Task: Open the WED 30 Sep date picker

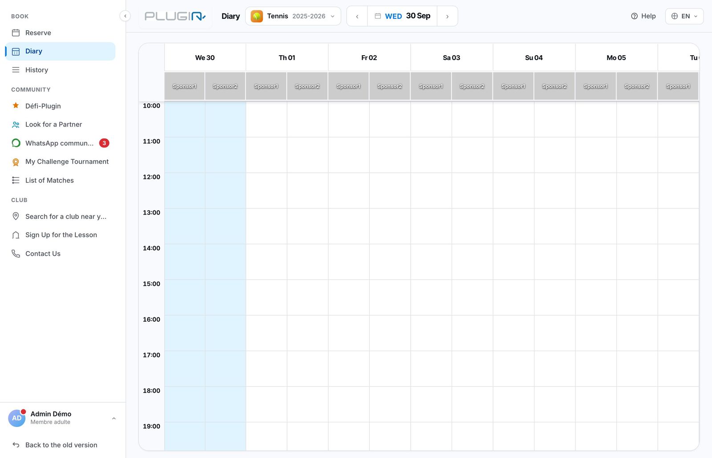Action: [402, 16]
